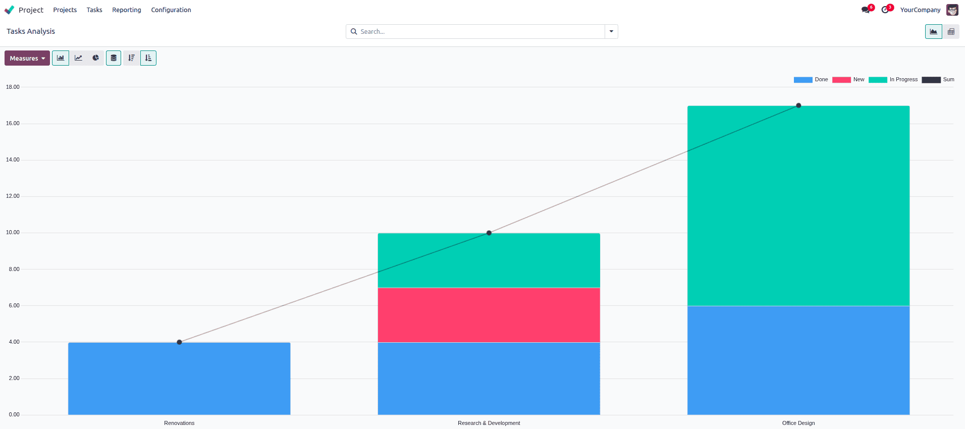
Task: Click Research & Development New segment
Action: coord(489,315)
